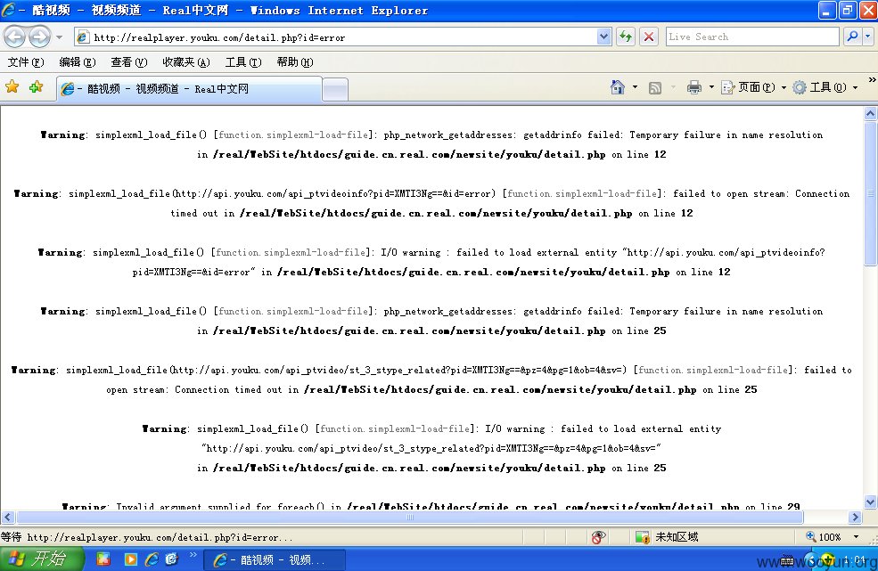Click vertical scrollbar up arrow

pyautogui.click(x=870, y=114)
